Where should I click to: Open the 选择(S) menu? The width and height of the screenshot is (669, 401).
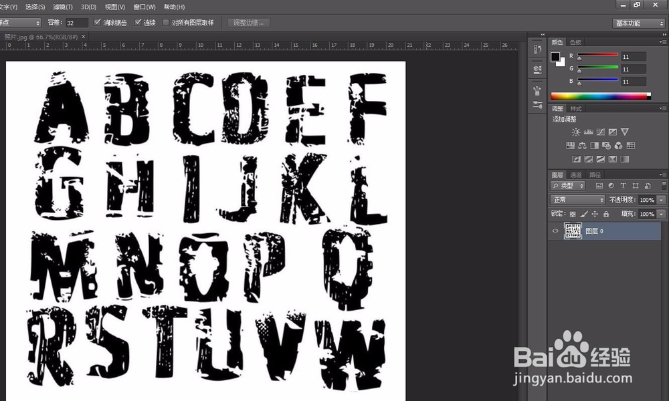pos(35,7)
